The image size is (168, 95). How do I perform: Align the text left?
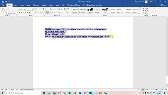(x=48, y=12)
